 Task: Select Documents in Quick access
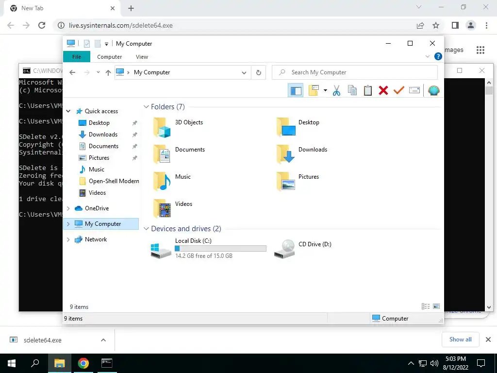(103, 146)
